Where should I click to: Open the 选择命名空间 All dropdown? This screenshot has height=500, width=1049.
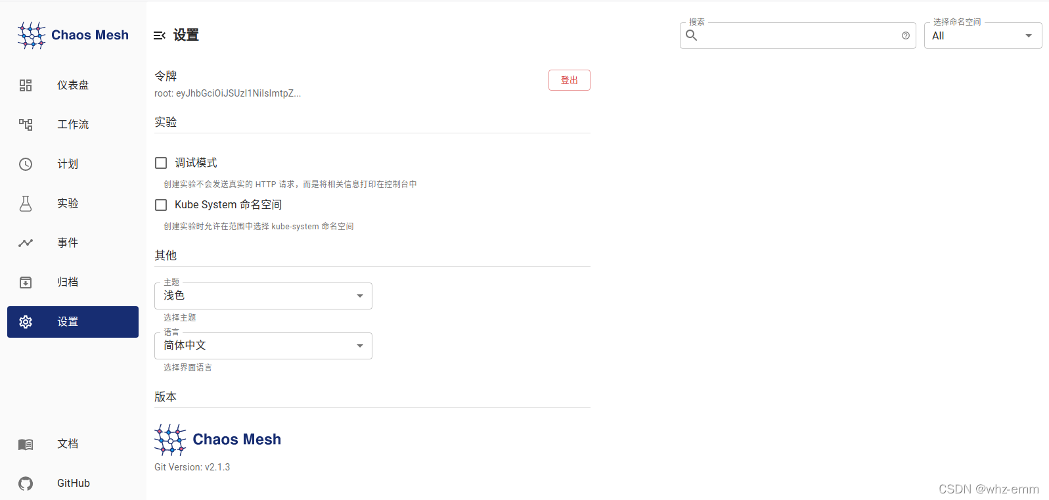coord(983,35)
